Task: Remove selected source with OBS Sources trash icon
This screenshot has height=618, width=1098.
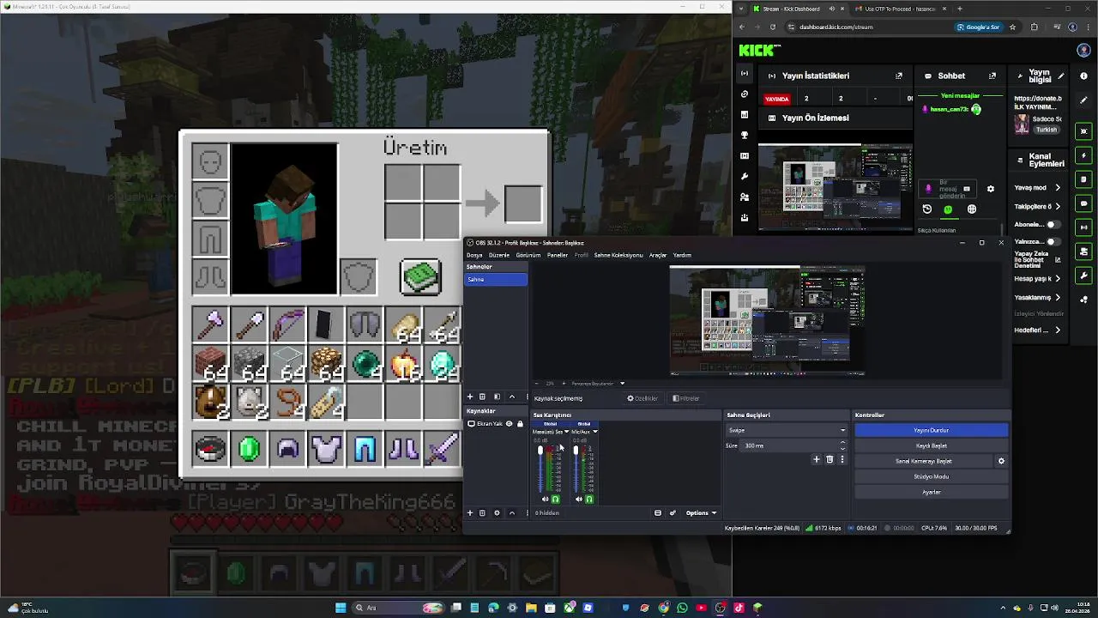Action: [x=482, y=512]
